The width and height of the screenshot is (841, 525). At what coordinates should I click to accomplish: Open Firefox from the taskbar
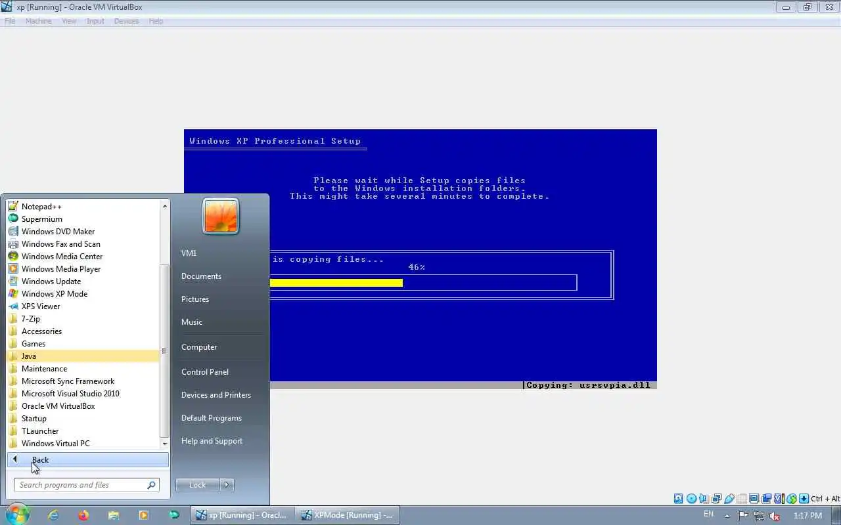(x=83, y=515)
